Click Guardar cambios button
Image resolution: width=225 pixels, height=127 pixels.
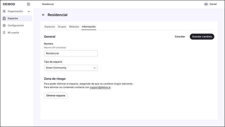click(202, 37)
